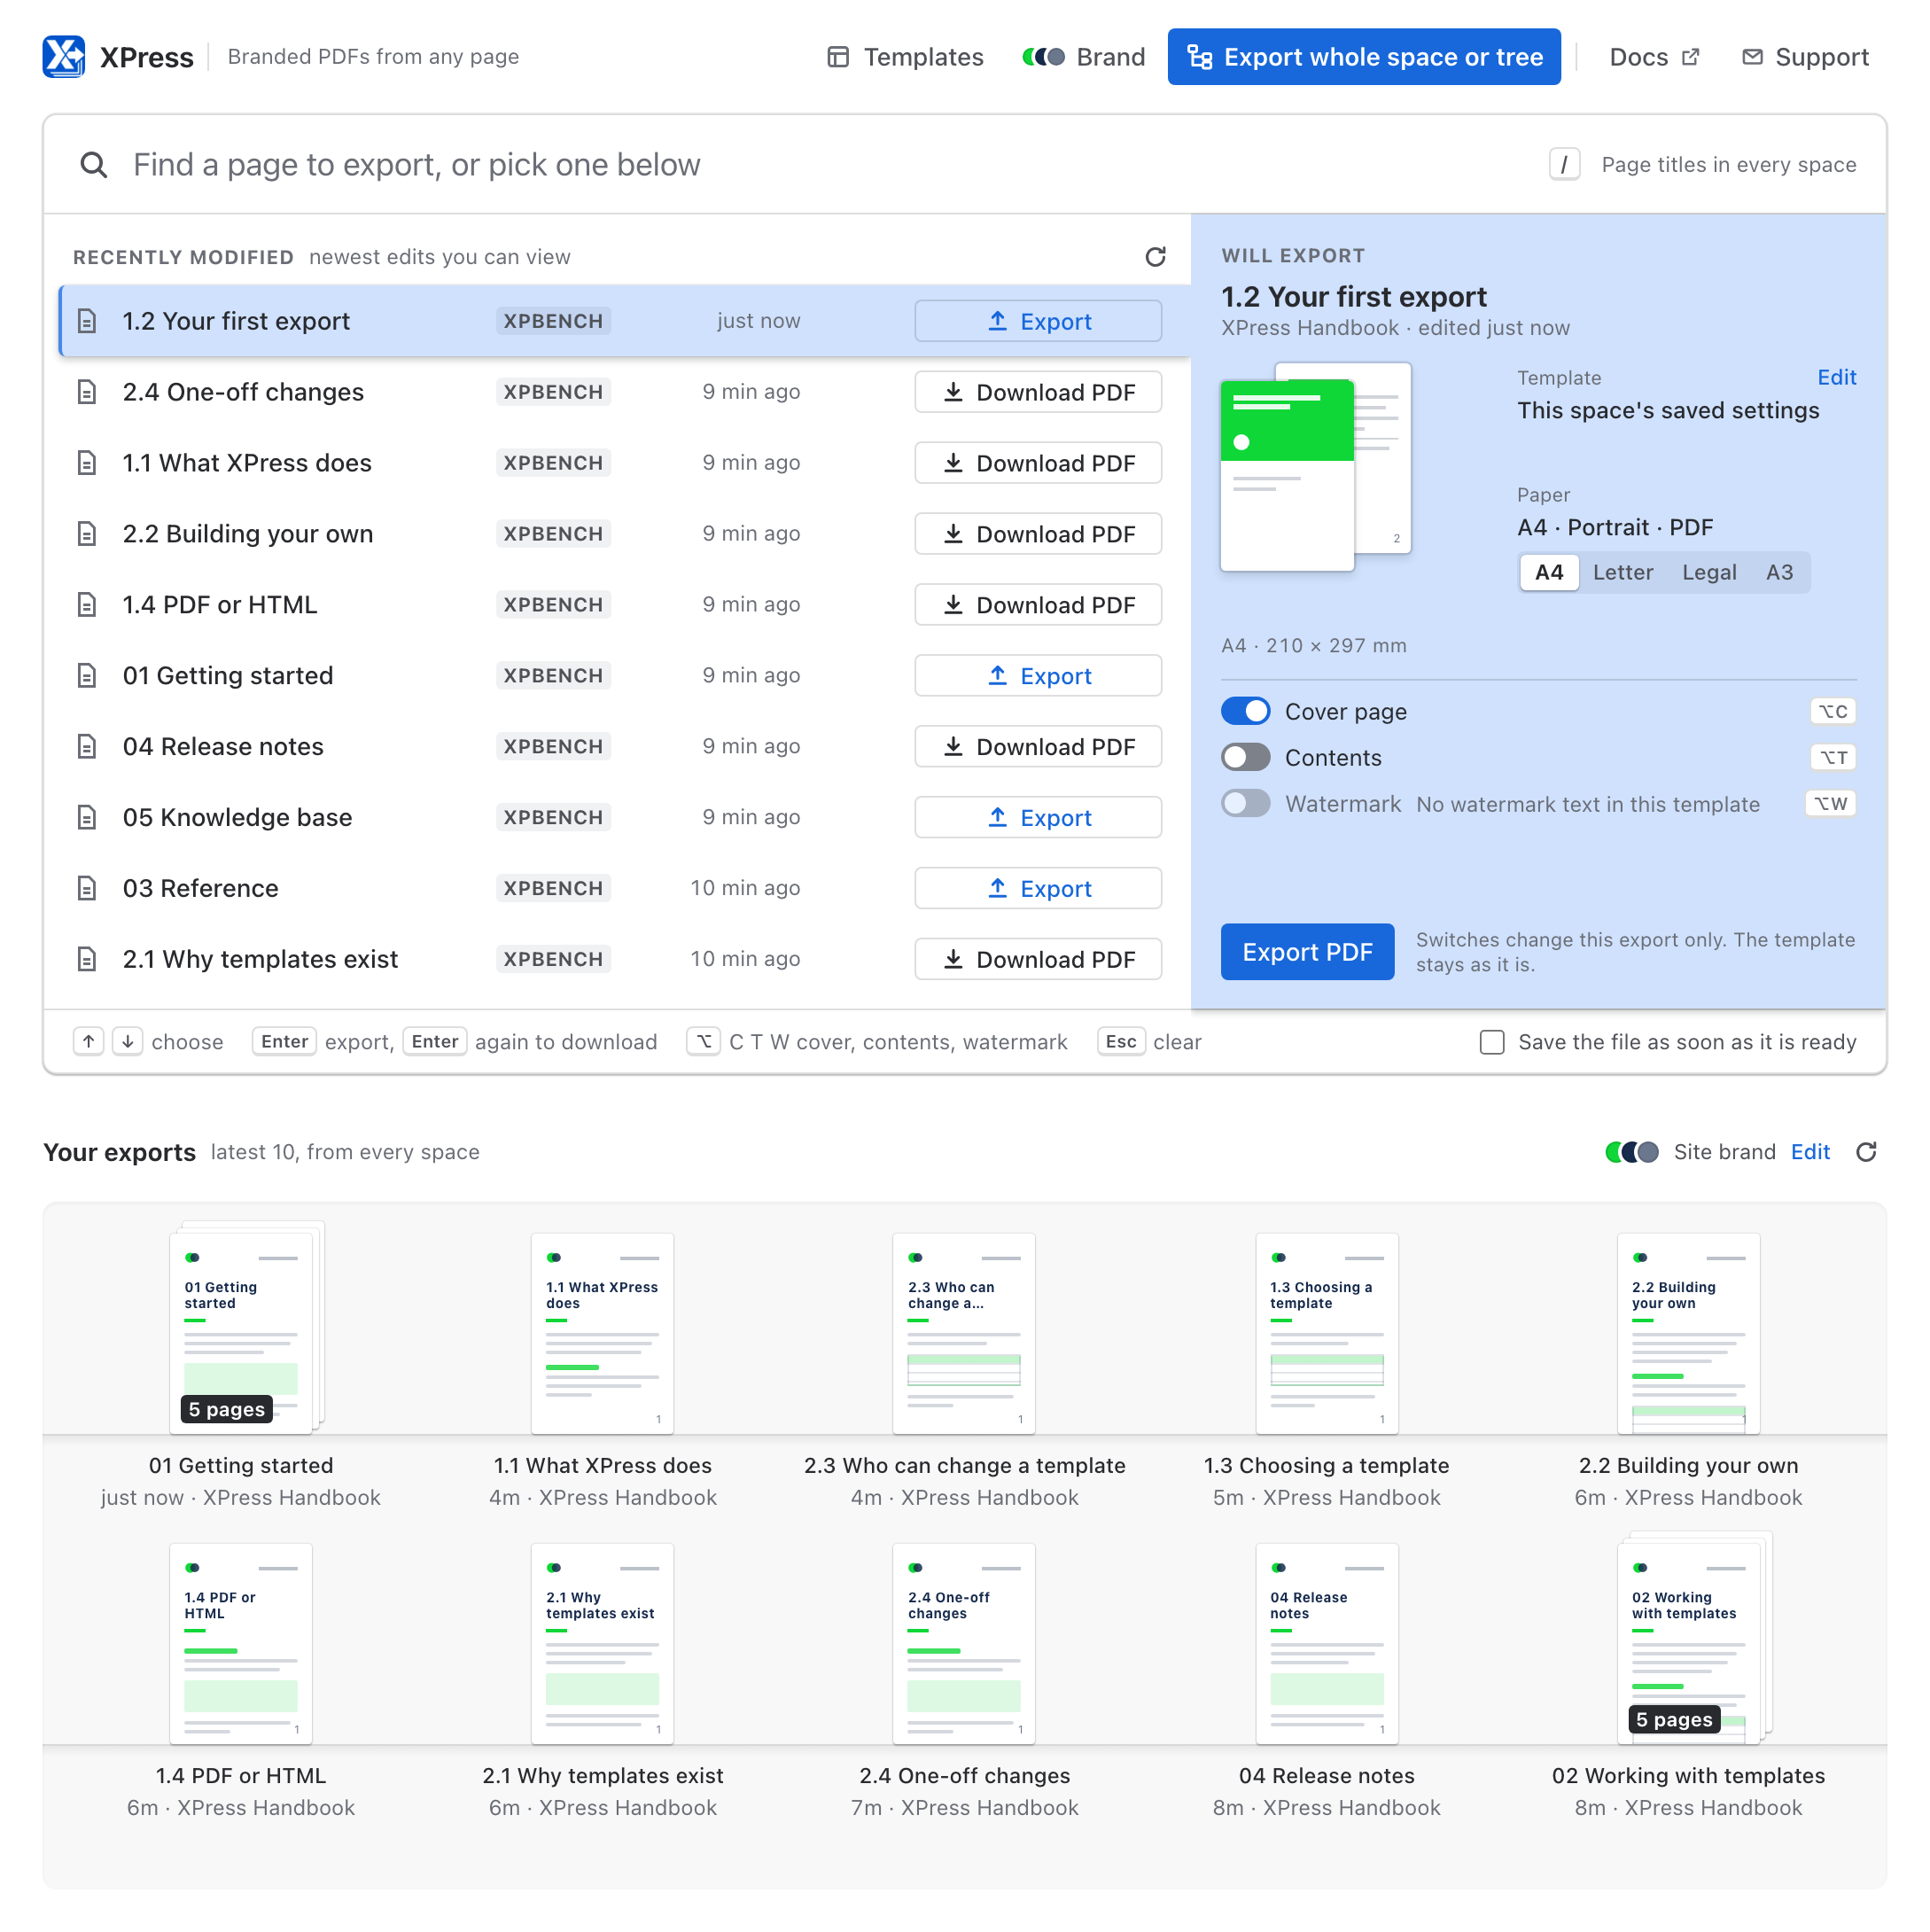Image resolution: width=1930 pixels, height=1932 pixels.
Task: Open the Support link
Action: (1805, 57)
